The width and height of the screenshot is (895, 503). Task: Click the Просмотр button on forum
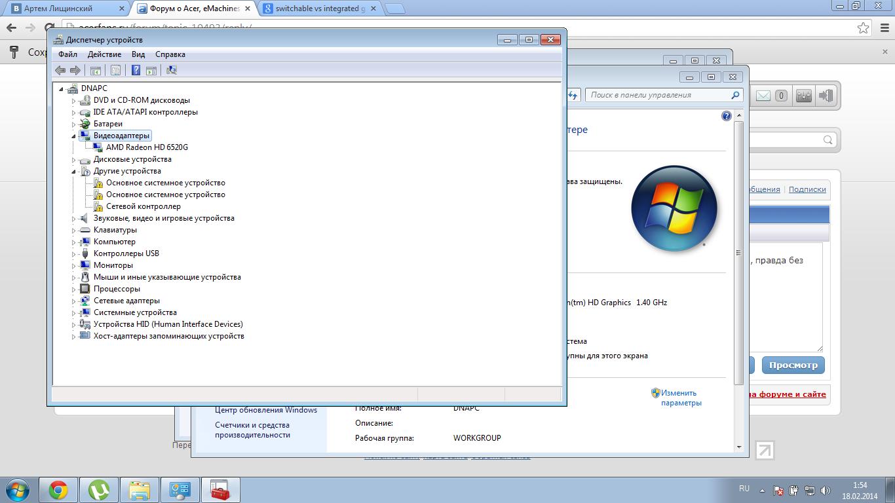click(x=793, y=365)
